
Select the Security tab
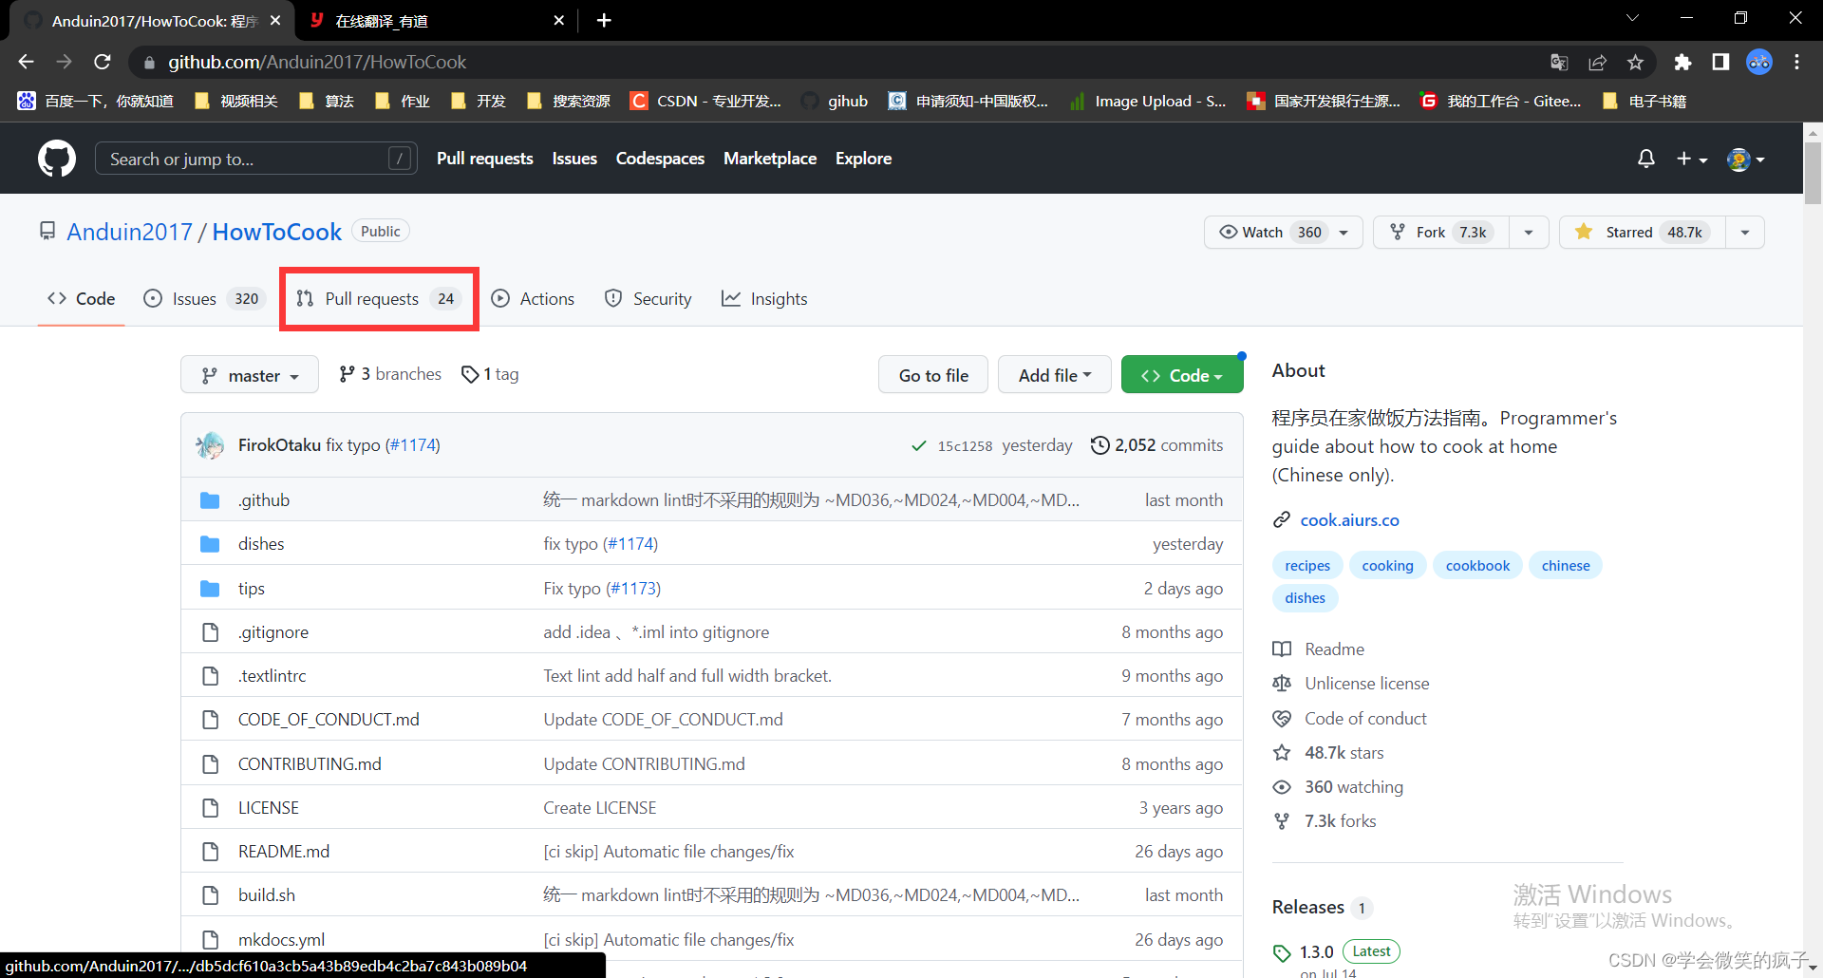(x=648, y=298)
